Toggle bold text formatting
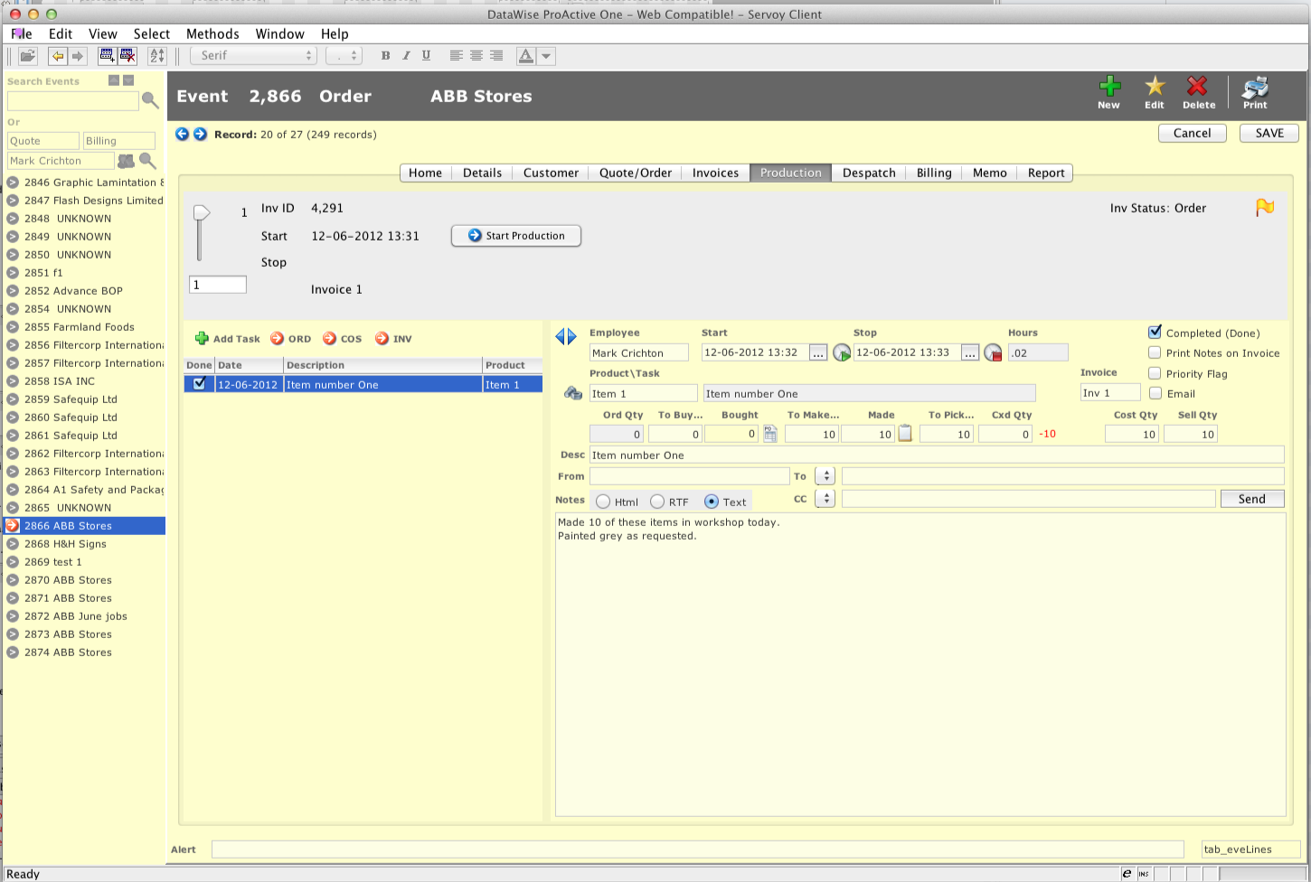The width and height of the screenshot is (1311, 882). (x=386, y=56)
